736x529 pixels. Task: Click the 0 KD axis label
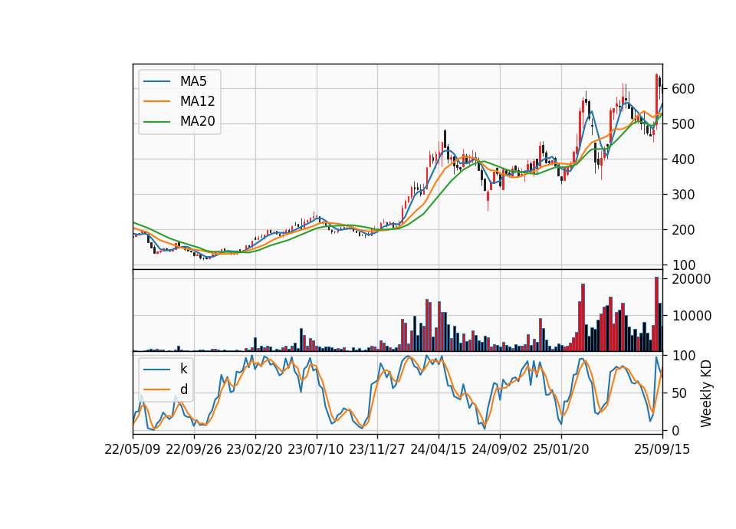[675, 430]
